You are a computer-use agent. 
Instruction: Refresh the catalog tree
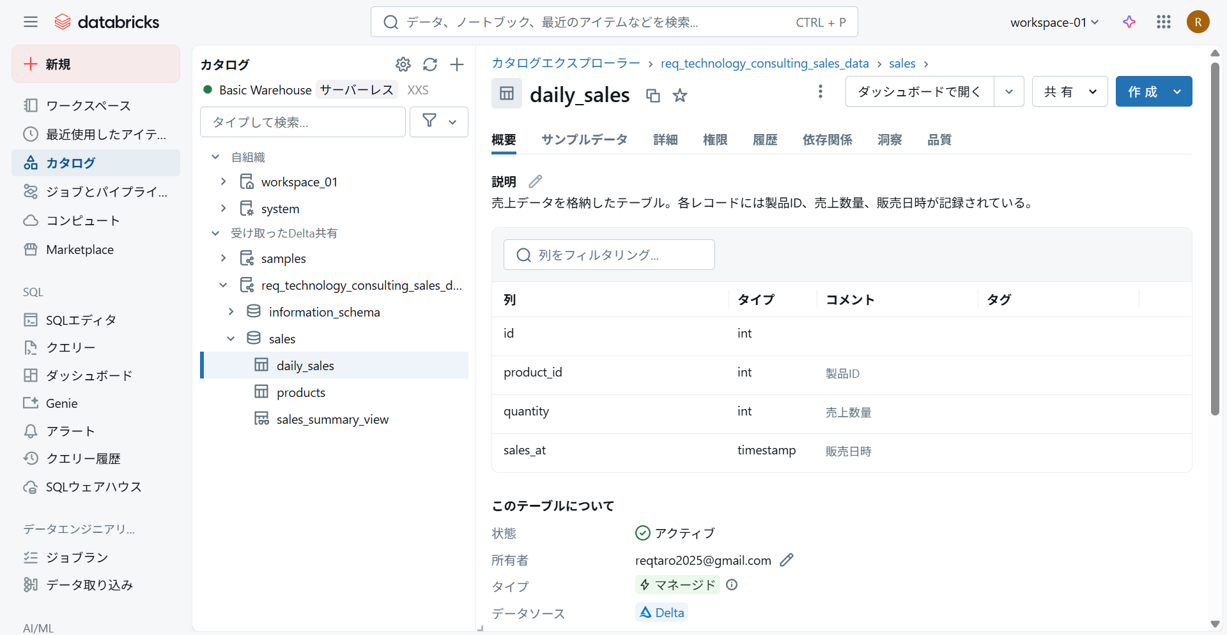430,64
